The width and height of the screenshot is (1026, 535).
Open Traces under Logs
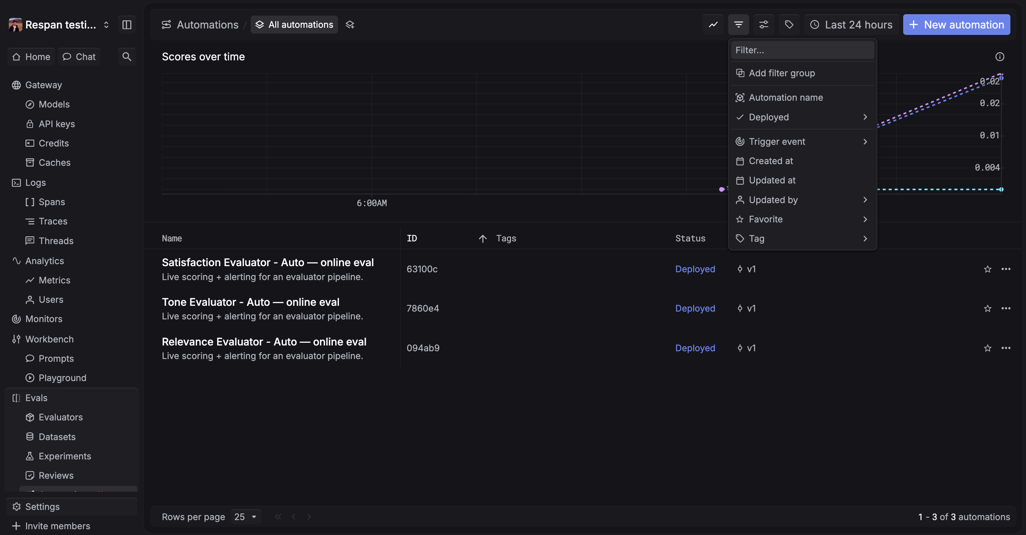pos(53,221)
